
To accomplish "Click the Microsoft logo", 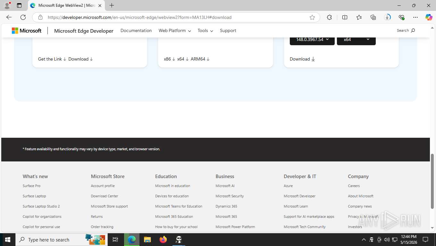I will coord(27,30).
